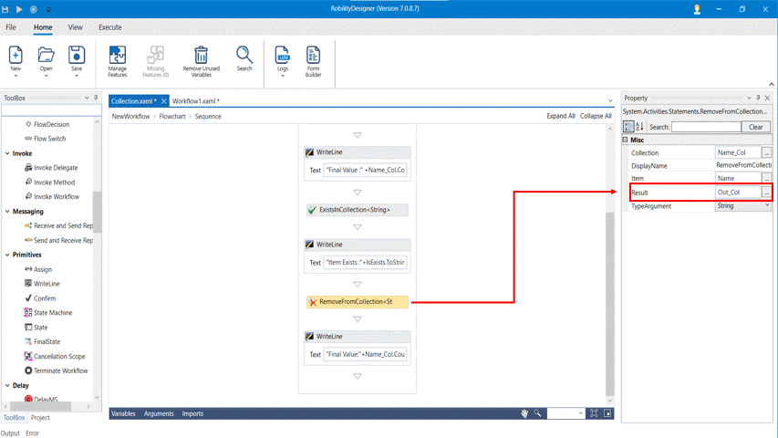Collapse the Misc property section

pos(626,140)
